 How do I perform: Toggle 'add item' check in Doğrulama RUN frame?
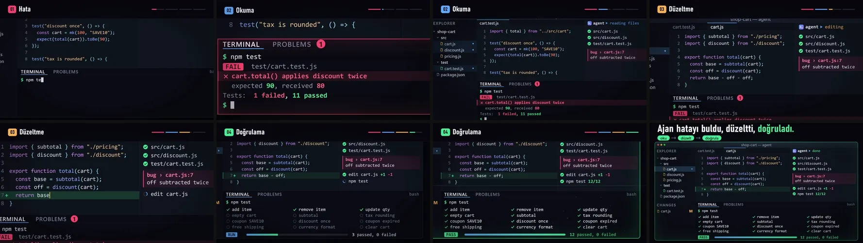[228, 210]
